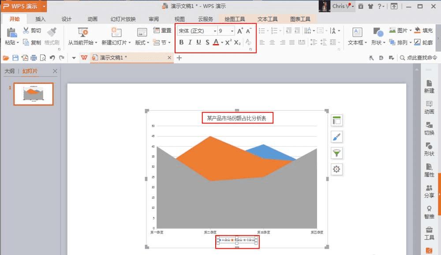Image resolution: width=441 pixels, height=255 pixels.
Task: Click the Format Painter (格式刷) brush
Action: point(52,32)
